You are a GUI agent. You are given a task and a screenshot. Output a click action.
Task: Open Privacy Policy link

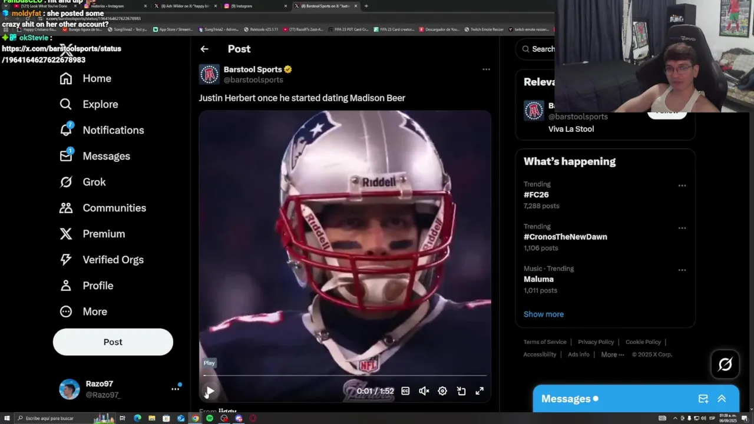tap(596, 342)
